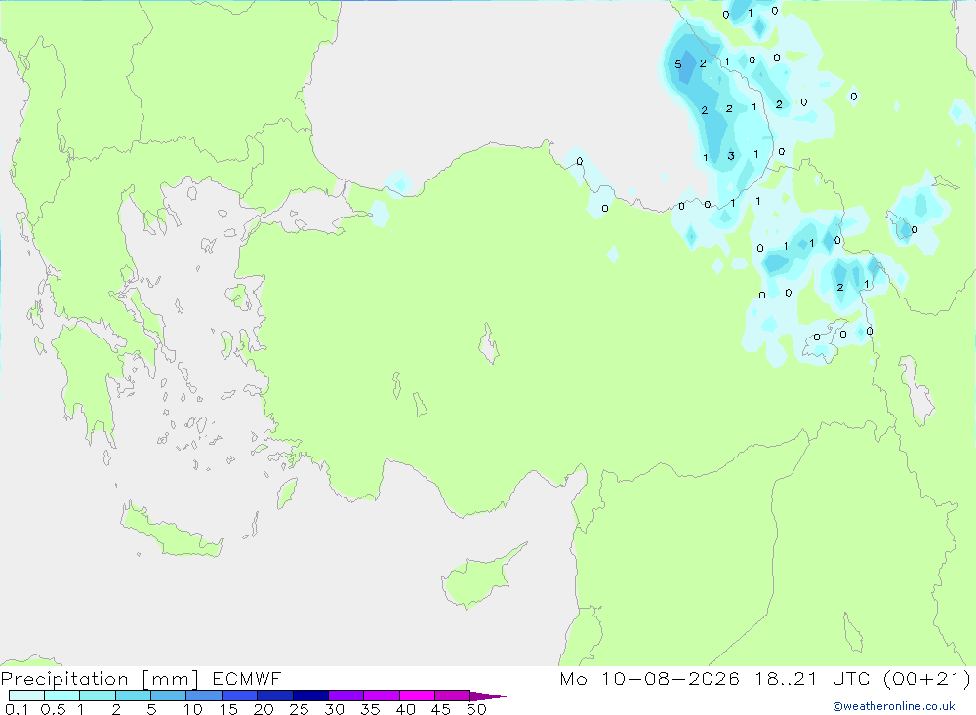Pick the 20–25 mm dark blue legend segment

274,695
